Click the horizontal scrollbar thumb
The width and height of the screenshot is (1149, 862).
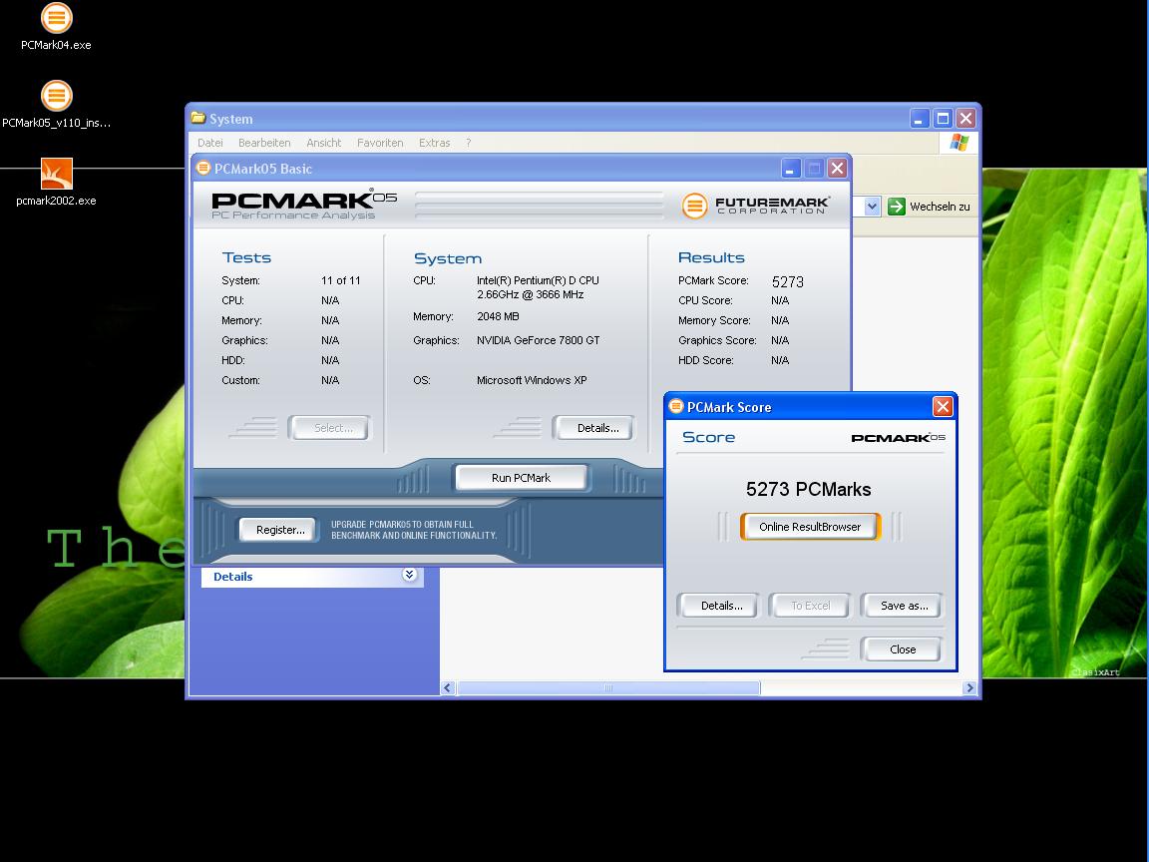tap(608, 687)
